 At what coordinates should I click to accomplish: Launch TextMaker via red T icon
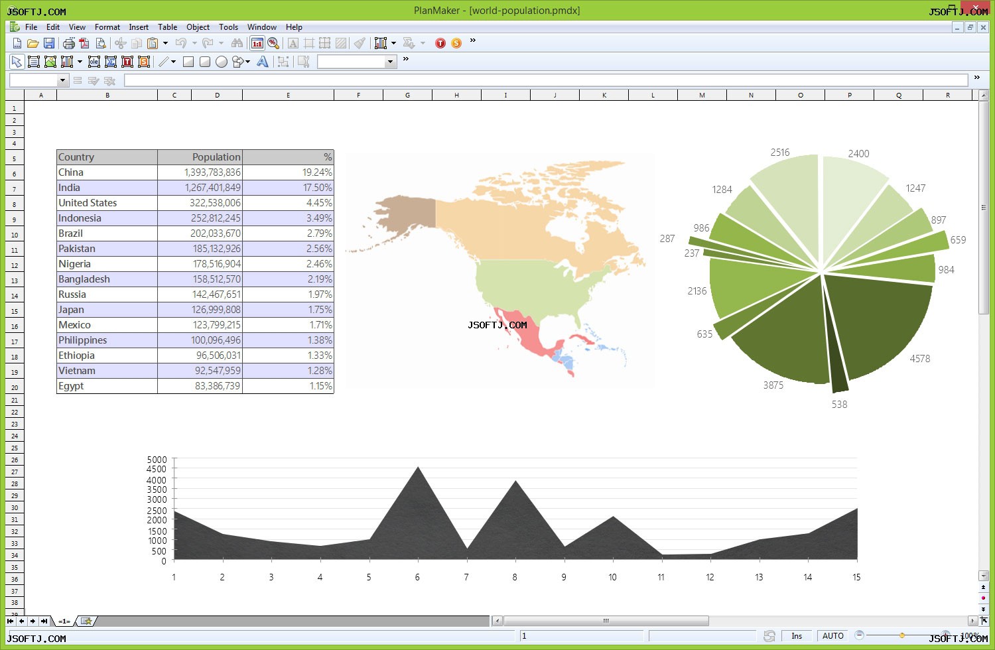[440, 43]
